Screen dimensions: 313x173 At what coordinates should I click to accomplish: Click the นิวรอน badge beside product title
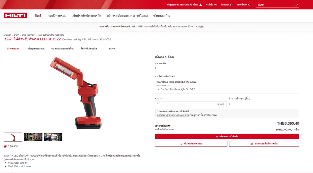[x=8, y=39]
